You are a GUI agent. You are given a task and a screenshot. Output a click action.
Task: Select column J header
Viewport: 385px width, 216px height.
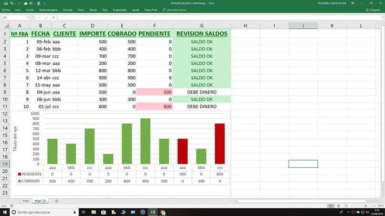303,25
